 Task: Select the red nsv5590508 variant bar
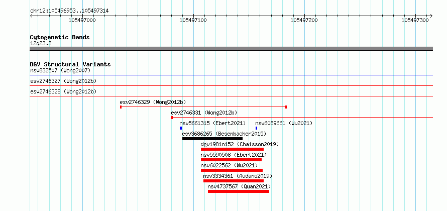point(231,160)
